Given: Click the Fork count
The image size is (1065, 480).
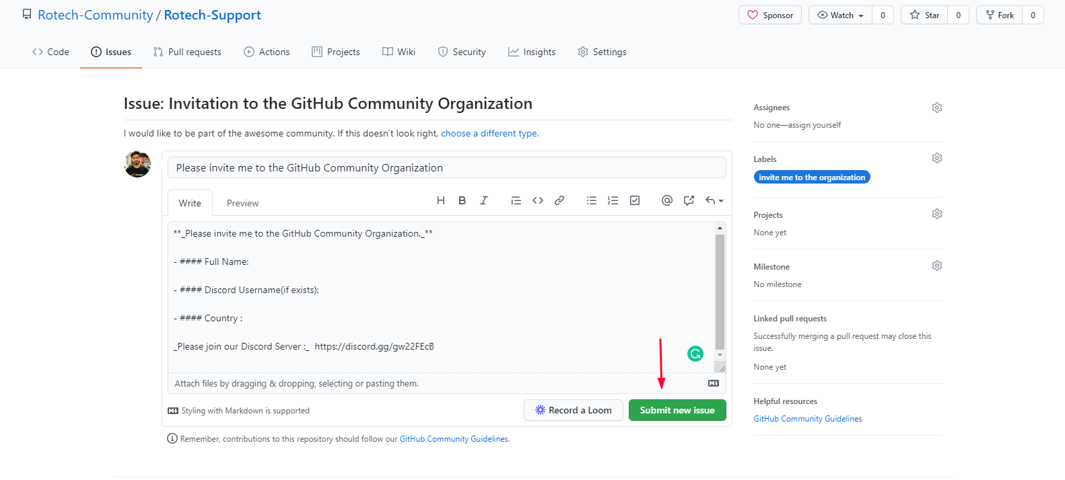Looking at the screenshot, I should 1033,15.
